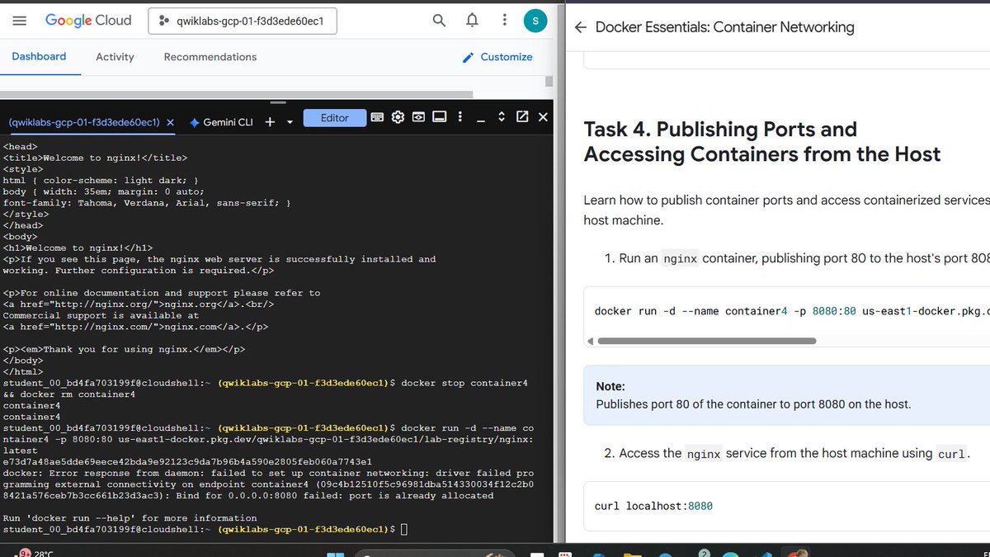Open the notifications bell
This screenshot has height=557, width=990.
[472, 21]
